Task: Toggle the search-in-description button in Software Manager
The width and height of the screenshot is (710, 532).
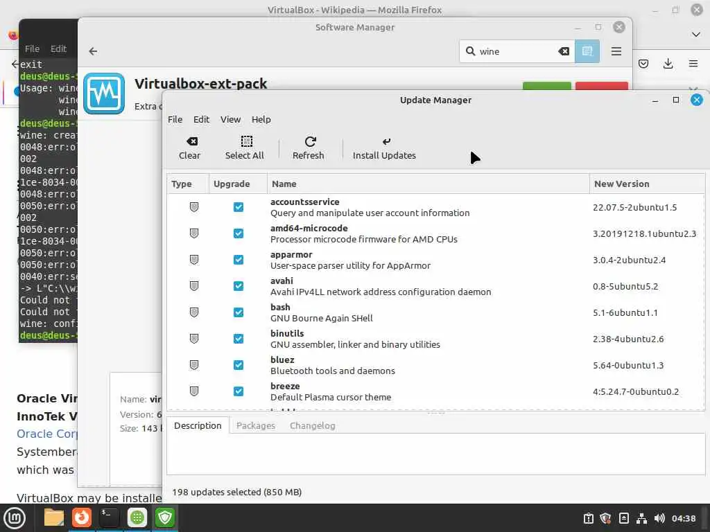Action: tap(587, 51)
